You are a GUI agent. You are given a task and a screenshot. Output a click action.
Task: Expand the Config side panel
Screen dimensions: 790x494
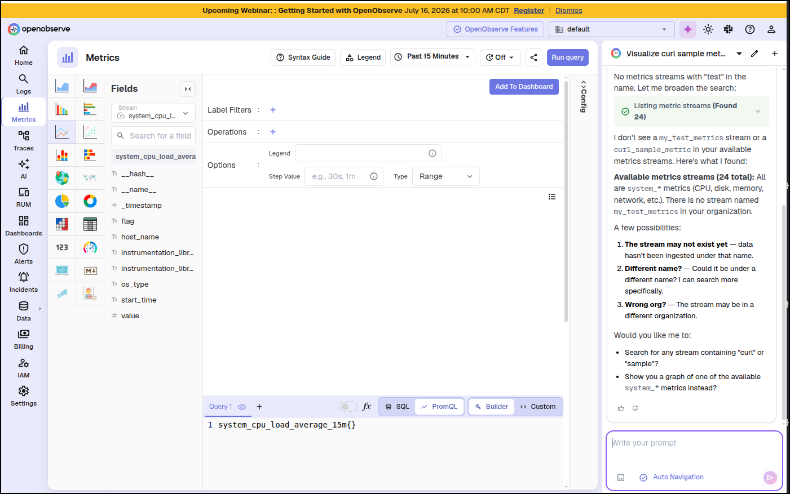(584, 96)
